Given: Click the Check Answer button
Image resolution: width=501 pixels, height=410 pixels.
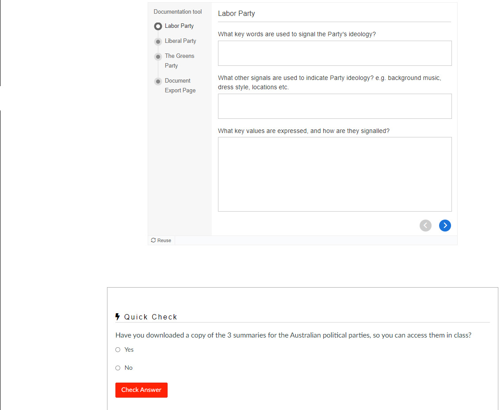Looking at the screenshot, I should pos(141,390).
